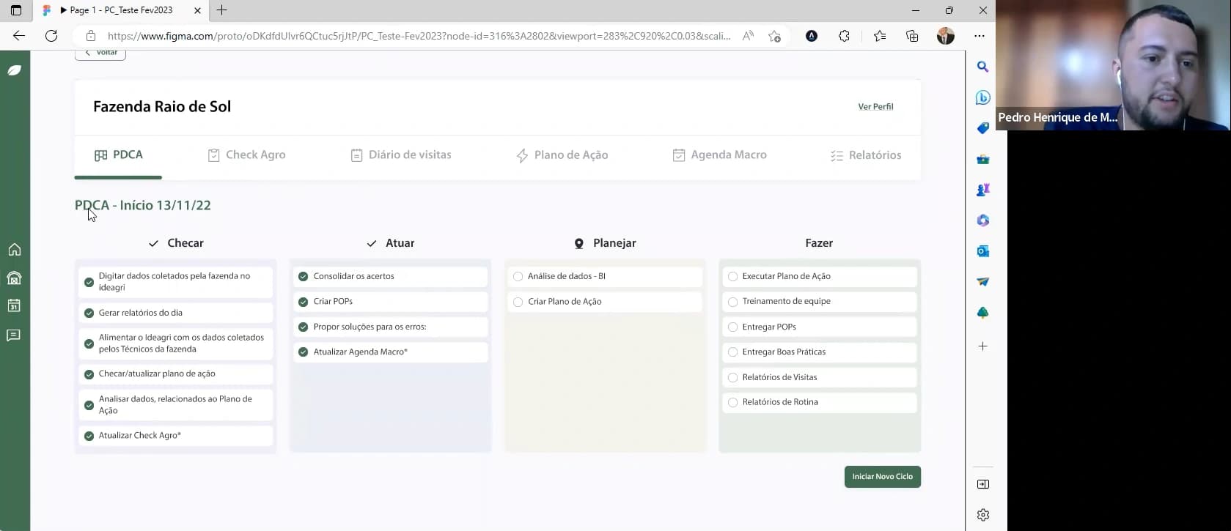Open browser profile avatar
Viewport: 1231px width, 531px height.
(x=946, y=36)
